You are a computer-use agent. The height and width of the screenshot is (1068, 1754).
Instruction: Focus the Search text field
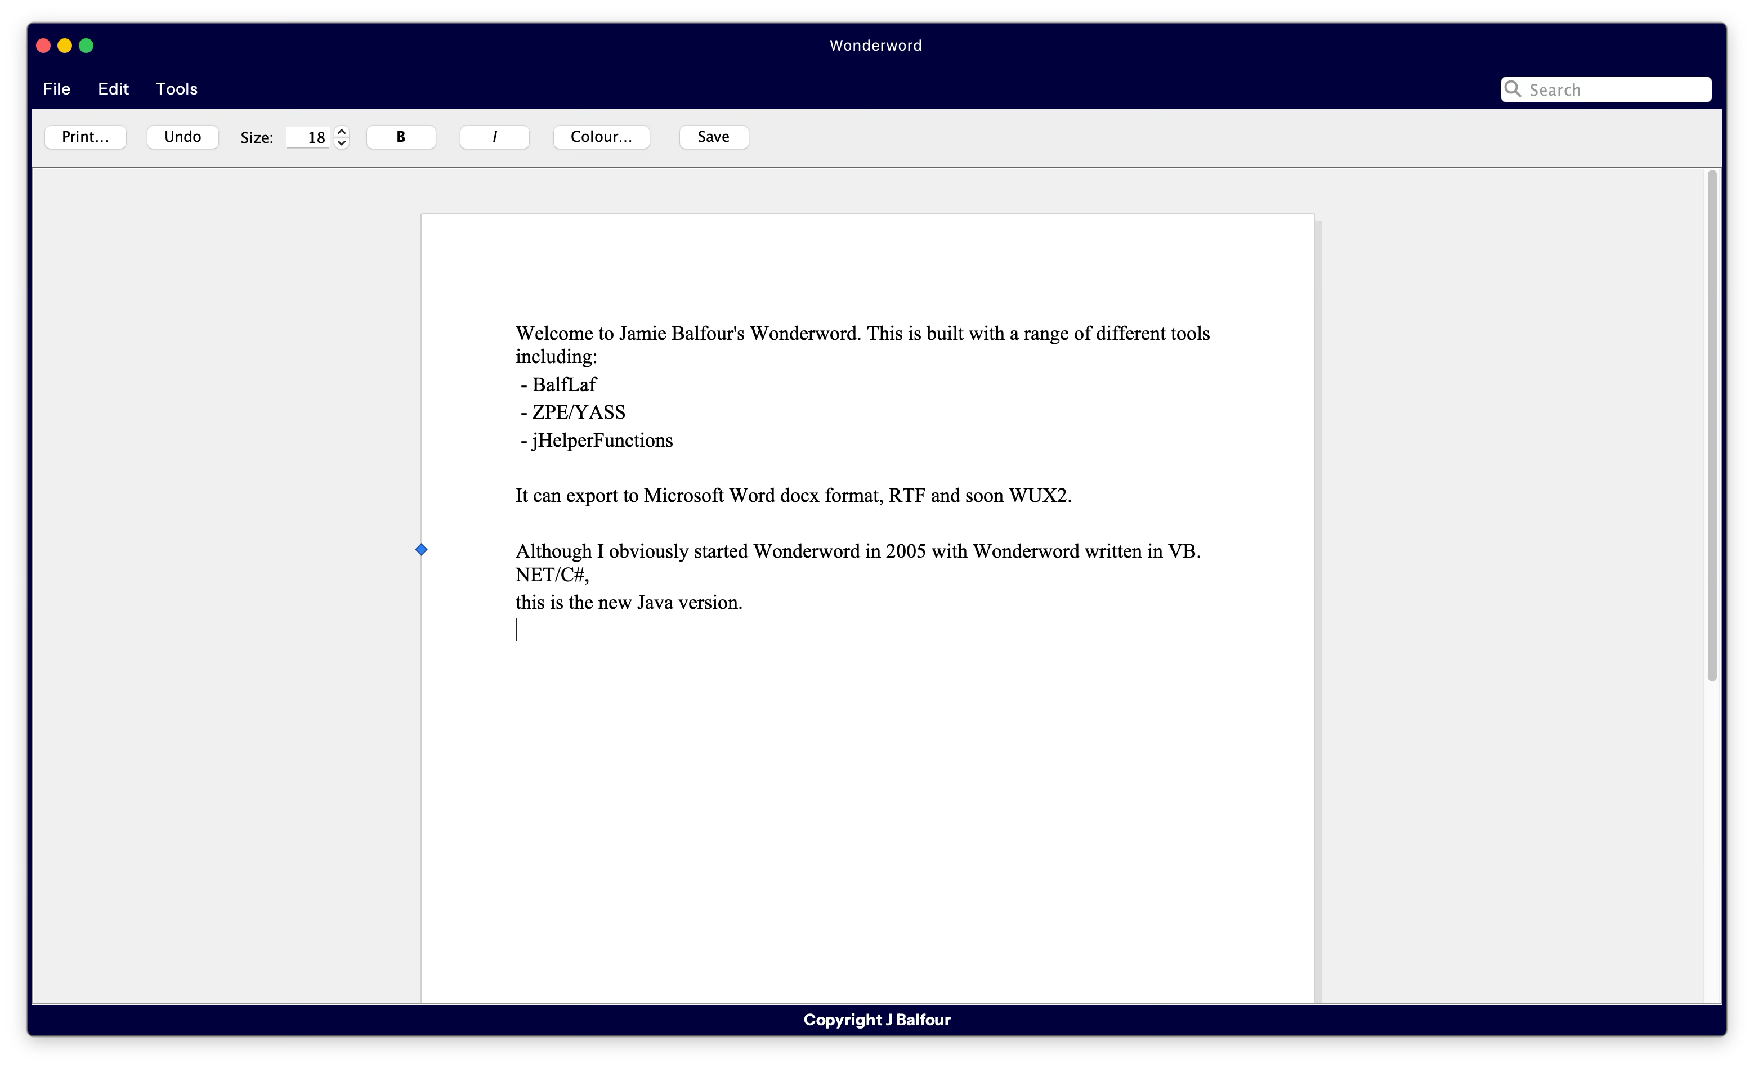click(x=1616, y=89)
